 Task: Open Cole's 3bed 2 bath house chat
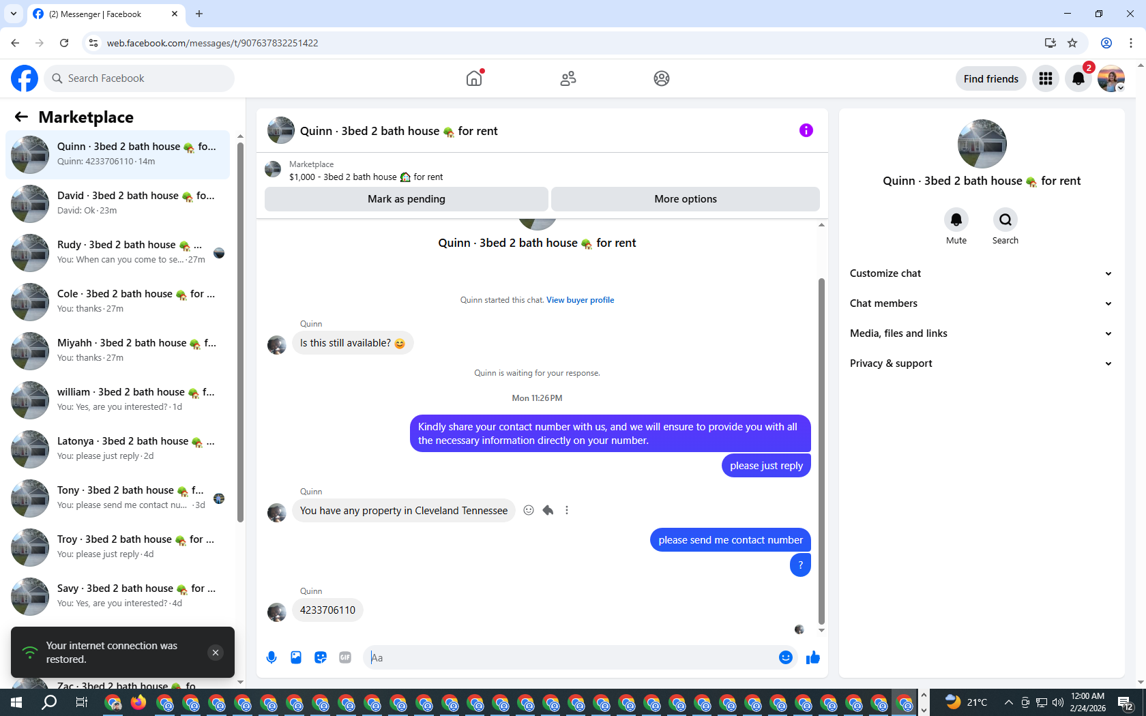(117, 302)
